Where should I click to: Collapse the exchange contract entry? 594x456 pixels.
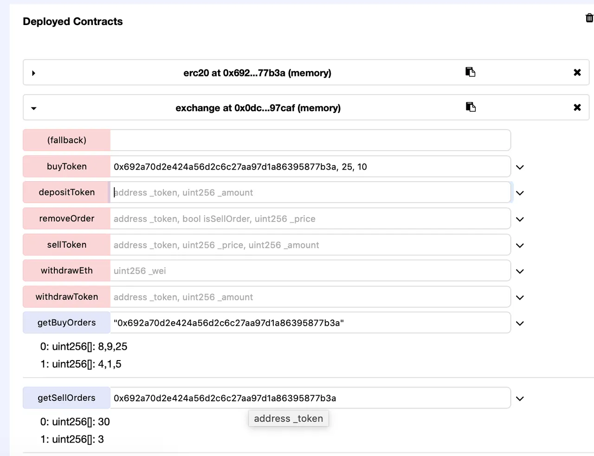click(33, 108)
